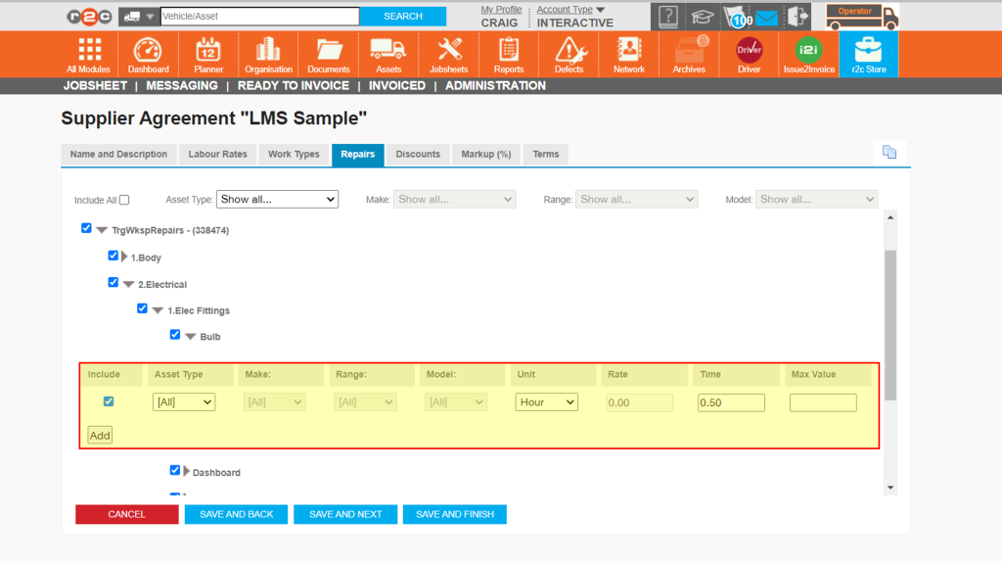
Task: Uncheck the TrgWkspRepairs checkbox
Action: [86, 228]
